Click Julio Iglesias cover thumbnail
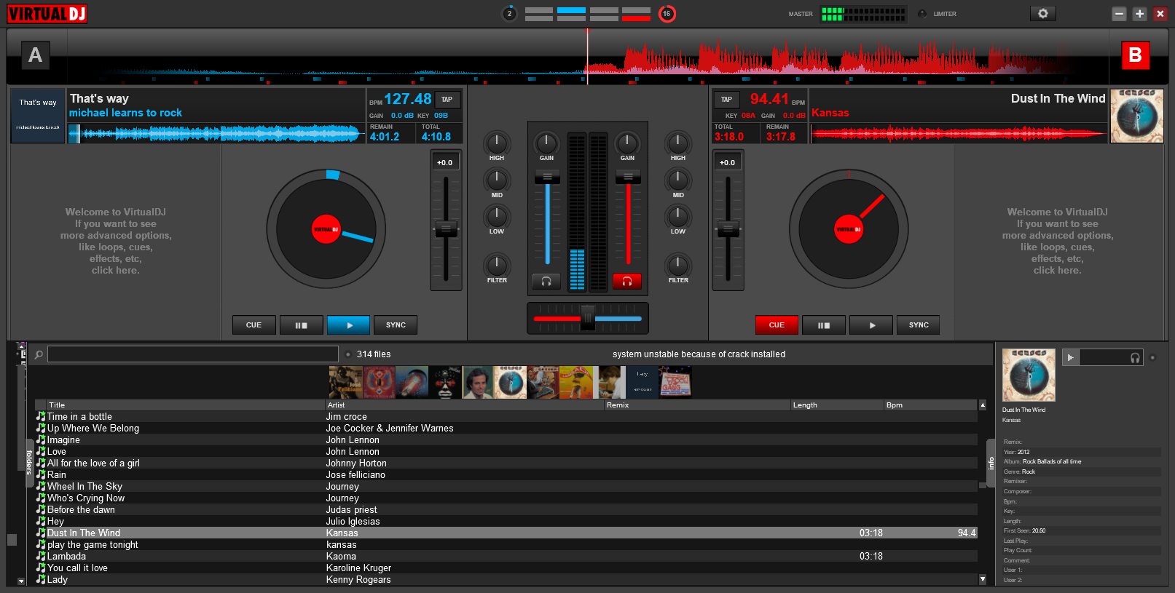Viewport: 1175px width, 593px height. point(478,382)
